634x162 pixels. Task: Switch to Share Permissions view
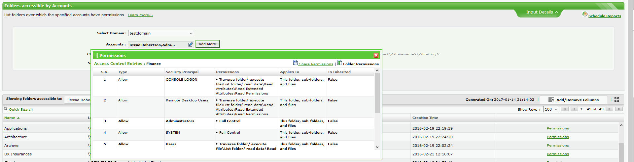(x=316, y=64)
